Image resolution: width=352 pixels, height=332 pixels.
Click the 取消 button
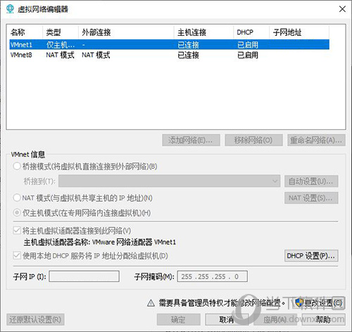click(x=227, y=319)
